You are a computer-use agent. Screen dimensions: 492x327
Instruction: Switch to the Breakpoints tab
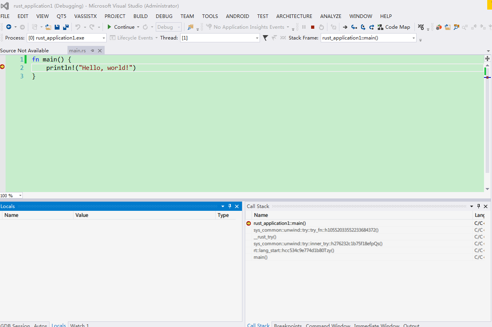point(288,325)
